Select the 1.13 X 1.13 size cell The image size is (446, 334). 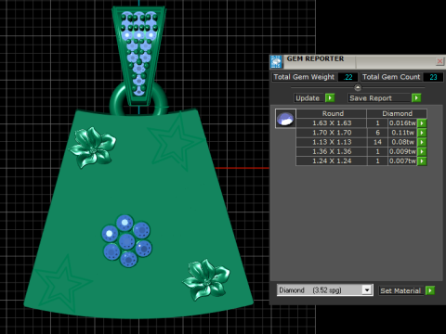coord(332,142)
